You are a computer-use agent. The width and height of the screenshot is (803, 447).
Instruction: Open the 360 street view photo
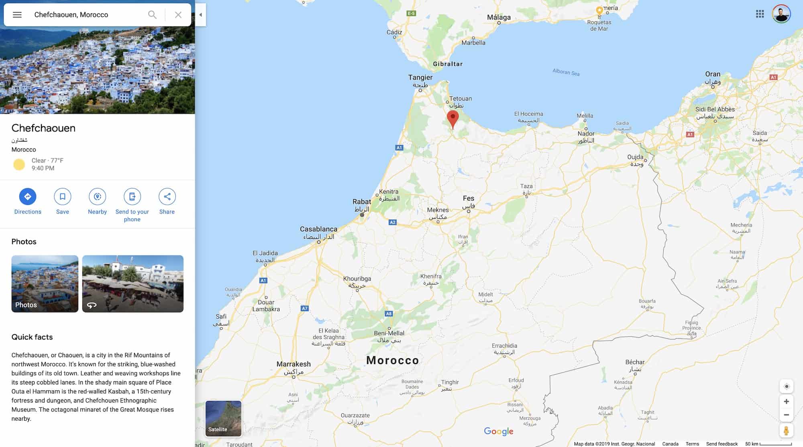click(133, 284)
